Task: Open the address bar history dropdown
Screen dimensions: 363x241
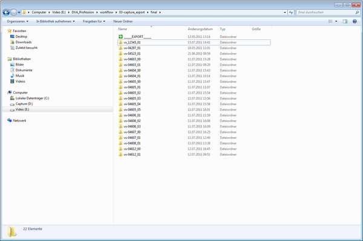Action: coord(285,12)
